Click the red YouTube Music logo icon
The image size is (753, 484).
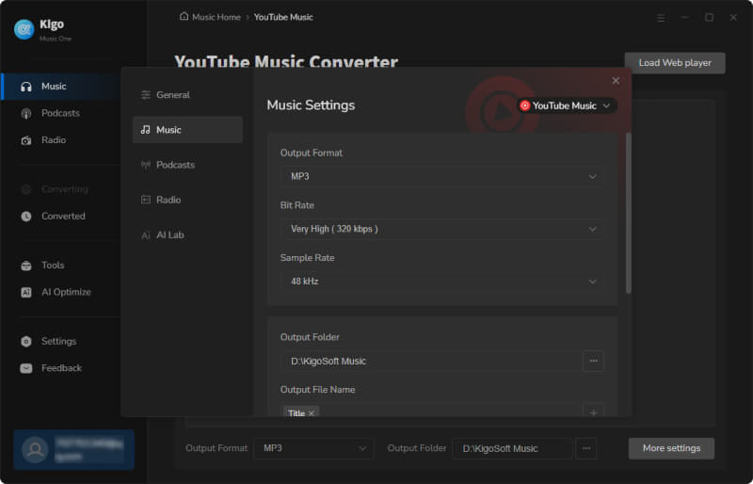coord(525,105)
